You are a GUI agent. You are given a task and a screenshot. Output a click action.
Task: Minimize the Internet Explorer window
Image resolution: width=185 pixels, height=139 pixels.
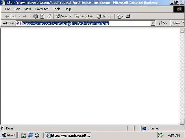point(172,3)
